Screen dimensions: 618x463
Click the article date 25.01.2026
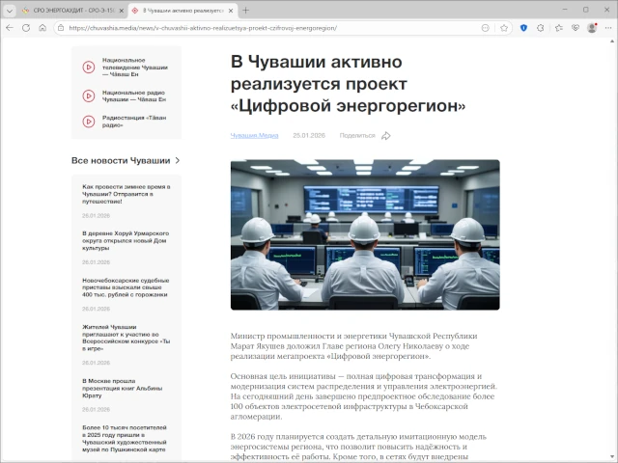pyautogui.click(x=309, y=135)
